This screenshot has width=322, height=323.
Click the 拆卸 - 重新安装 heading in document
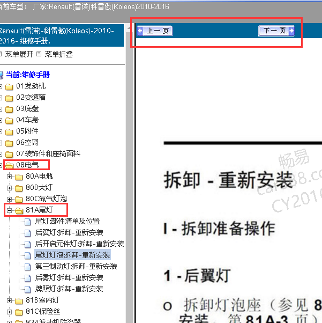(228, 180)
